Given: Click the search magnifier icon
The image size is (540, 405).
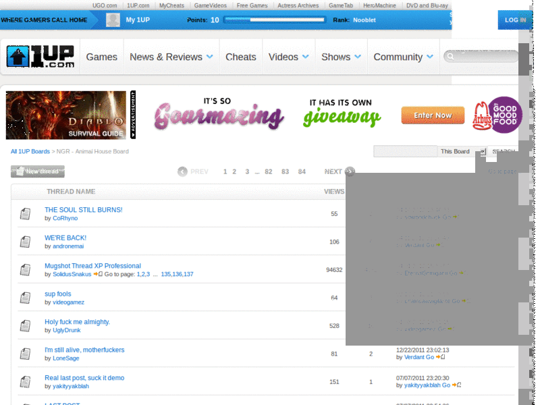Looking at the screenshot, I should coord(450,56).
